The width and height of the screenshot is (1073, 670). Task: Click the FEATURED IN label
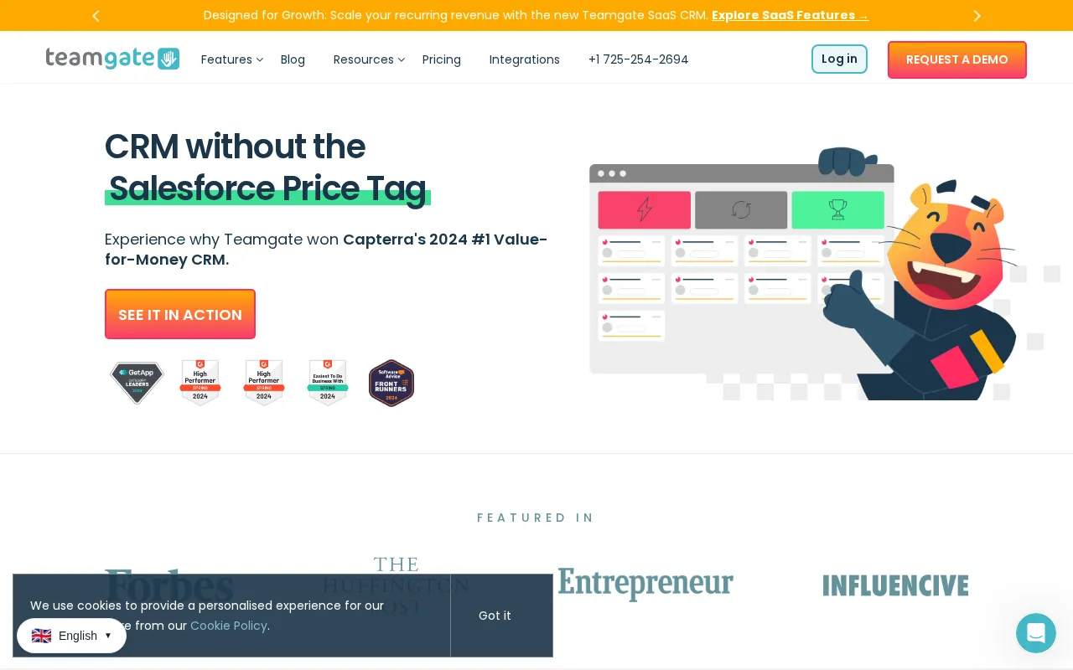pos(536,518)
